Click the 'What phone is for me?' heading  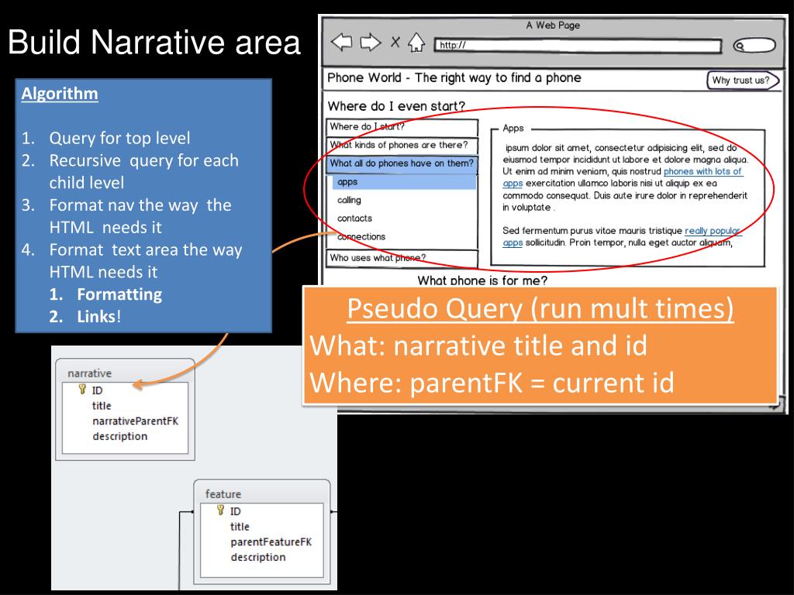pyautogui.click(x=482, y=280)
